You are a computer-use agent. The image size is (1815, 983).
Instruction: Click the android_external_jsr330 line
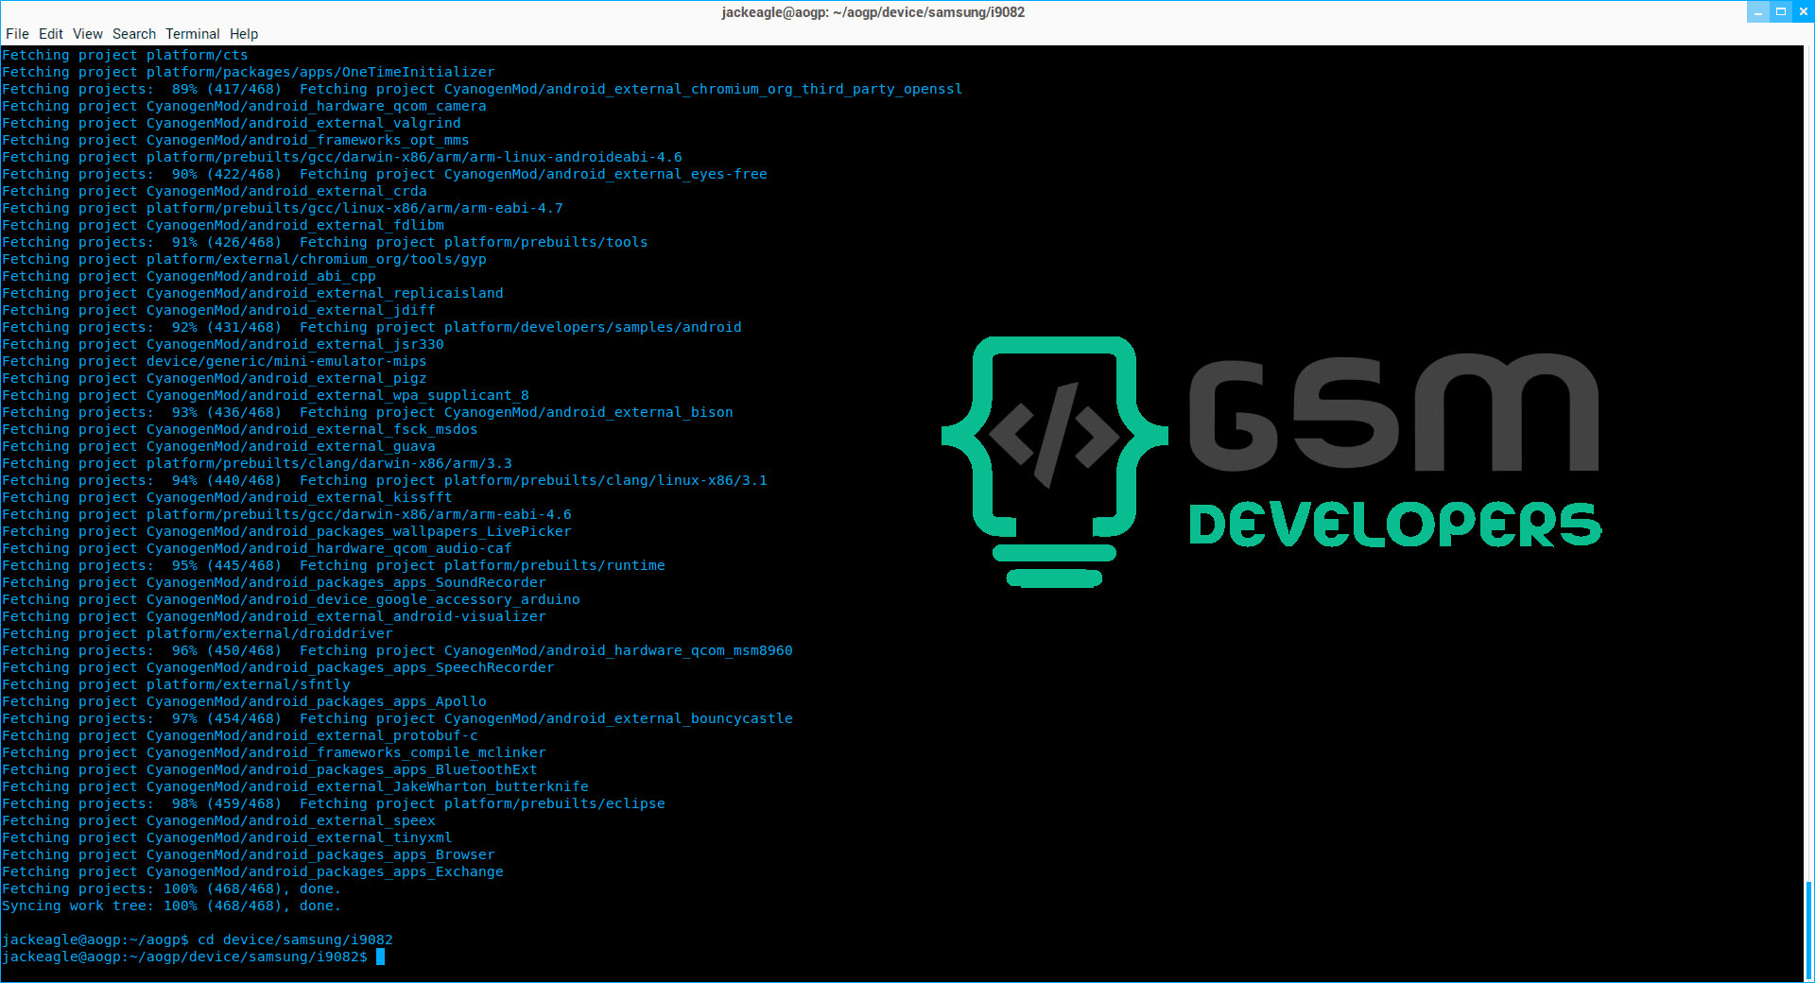tap(223, 345)
